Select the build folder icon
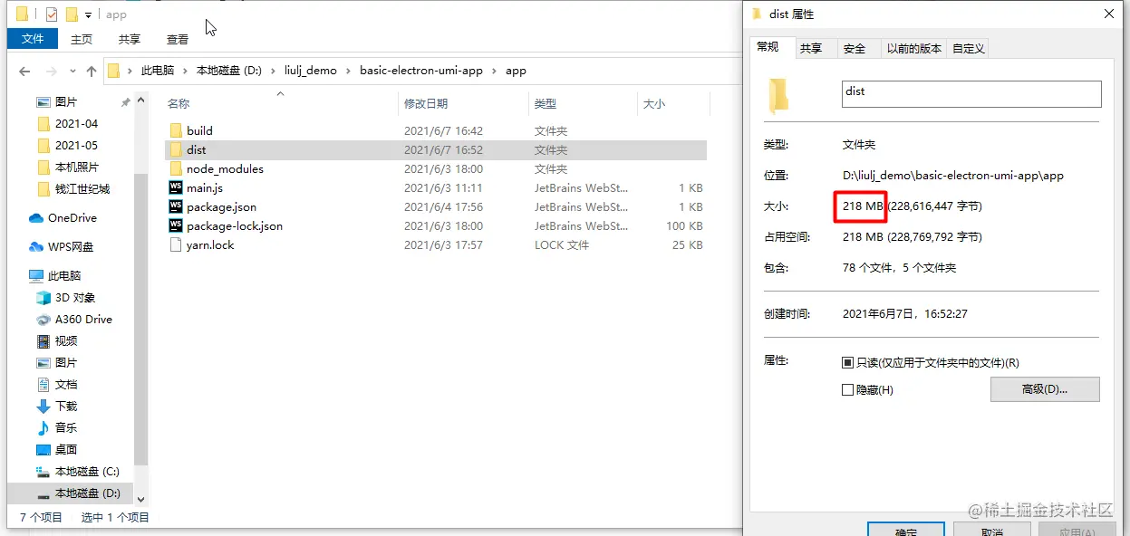Image resolution: width=1130 pixels, height=536 pixels. (176, 130)
